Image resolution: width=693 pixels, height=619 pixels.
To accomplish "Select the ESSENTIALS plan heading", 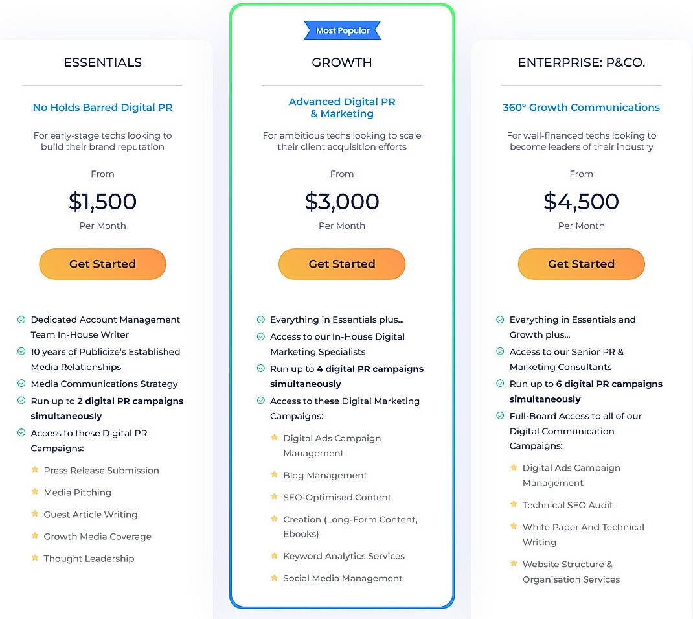I will point(102,62).
